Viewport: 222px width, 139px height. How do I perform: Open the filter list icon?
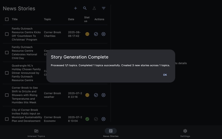tap(104, 8)
